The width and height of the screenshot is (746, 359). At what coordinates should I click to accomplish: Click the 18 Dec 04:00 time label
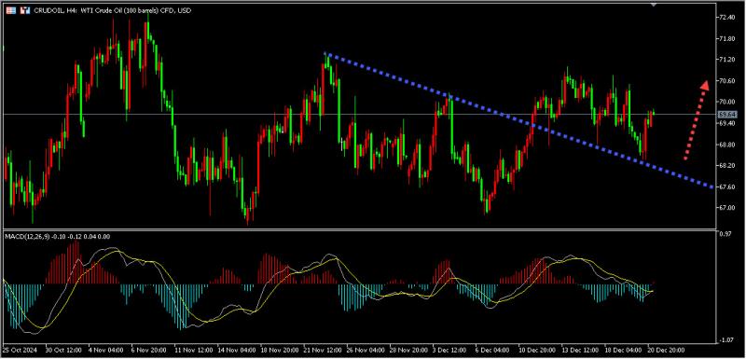[624, 349]
